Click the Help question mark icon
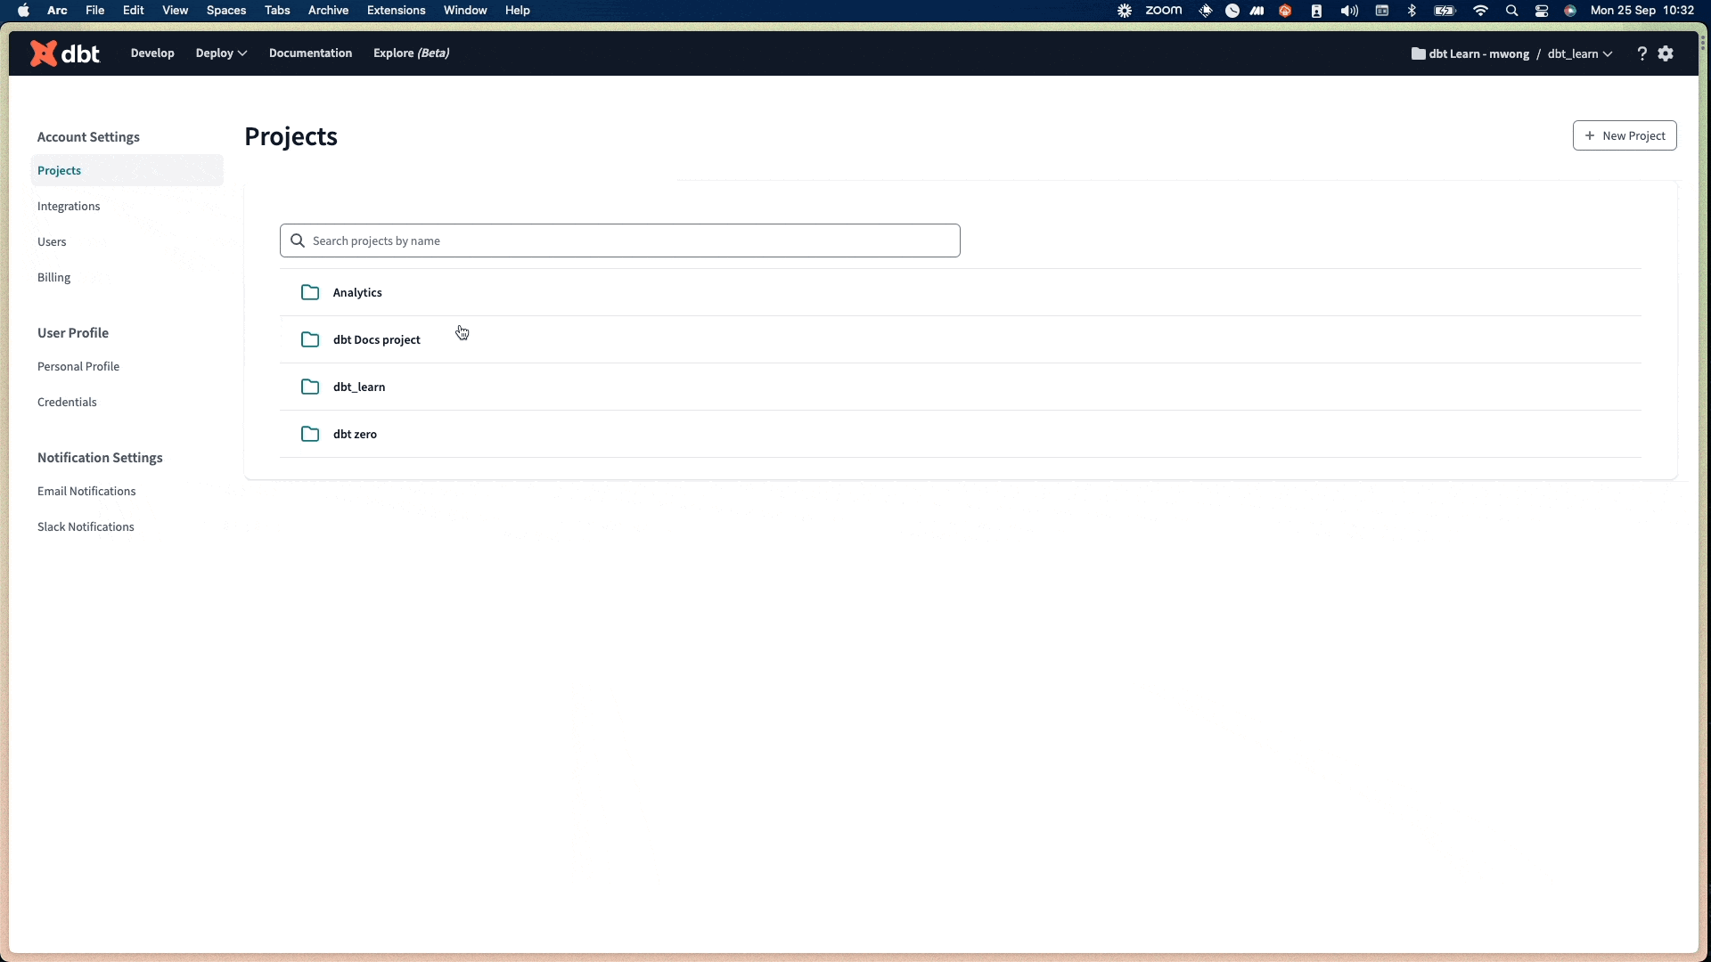This screenshot has width=1711, height=962. click(x=1643, y=53)
